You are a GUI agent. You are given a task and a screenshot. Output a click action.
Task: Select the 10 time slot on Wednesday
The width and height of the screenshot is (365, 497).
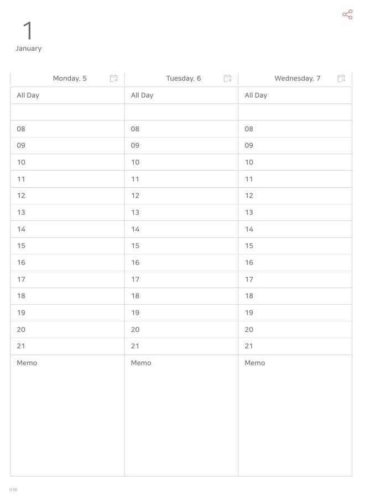[295, 162]
